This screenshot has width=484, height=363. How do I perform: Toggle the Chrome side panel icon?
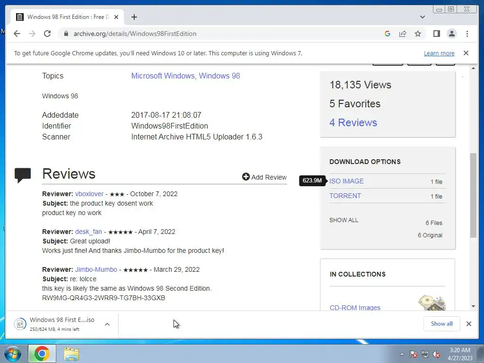pyautogui.click(x=436, y=34)
